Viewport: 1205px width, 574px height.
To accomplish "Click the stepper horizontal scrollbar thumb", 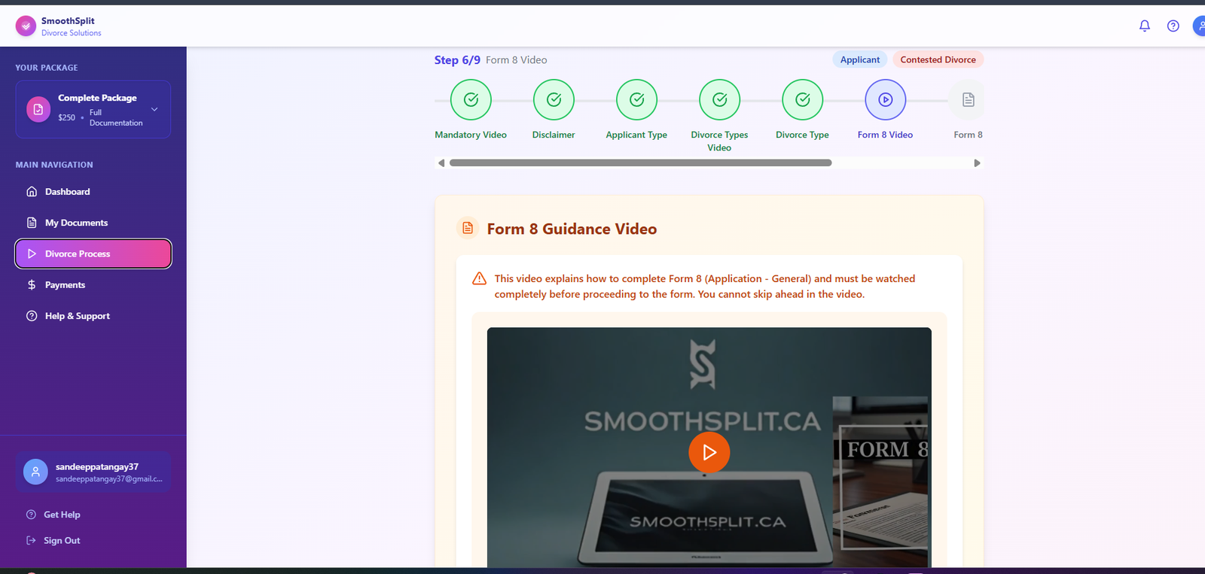I will [640, 162].
